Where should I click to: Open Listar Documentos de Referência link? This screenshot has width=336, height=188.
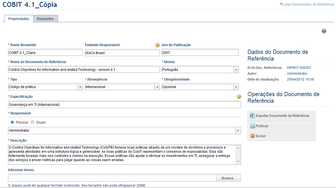[308, 4]
